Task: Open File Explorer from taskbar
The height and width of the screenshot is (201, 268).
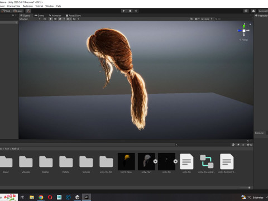Action: coord(32,197)
